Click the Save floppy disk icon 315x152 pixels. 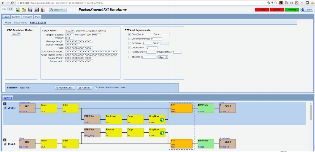click(x=30, y=10)
